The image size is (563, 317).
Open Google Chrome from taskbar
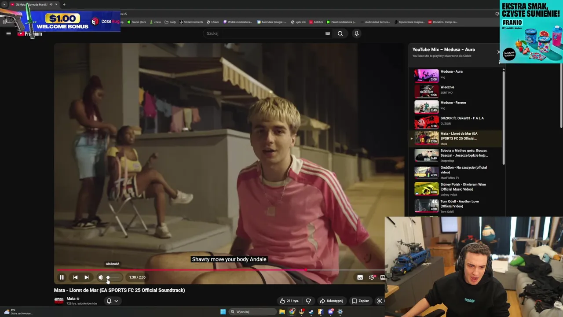pos(292,312)
